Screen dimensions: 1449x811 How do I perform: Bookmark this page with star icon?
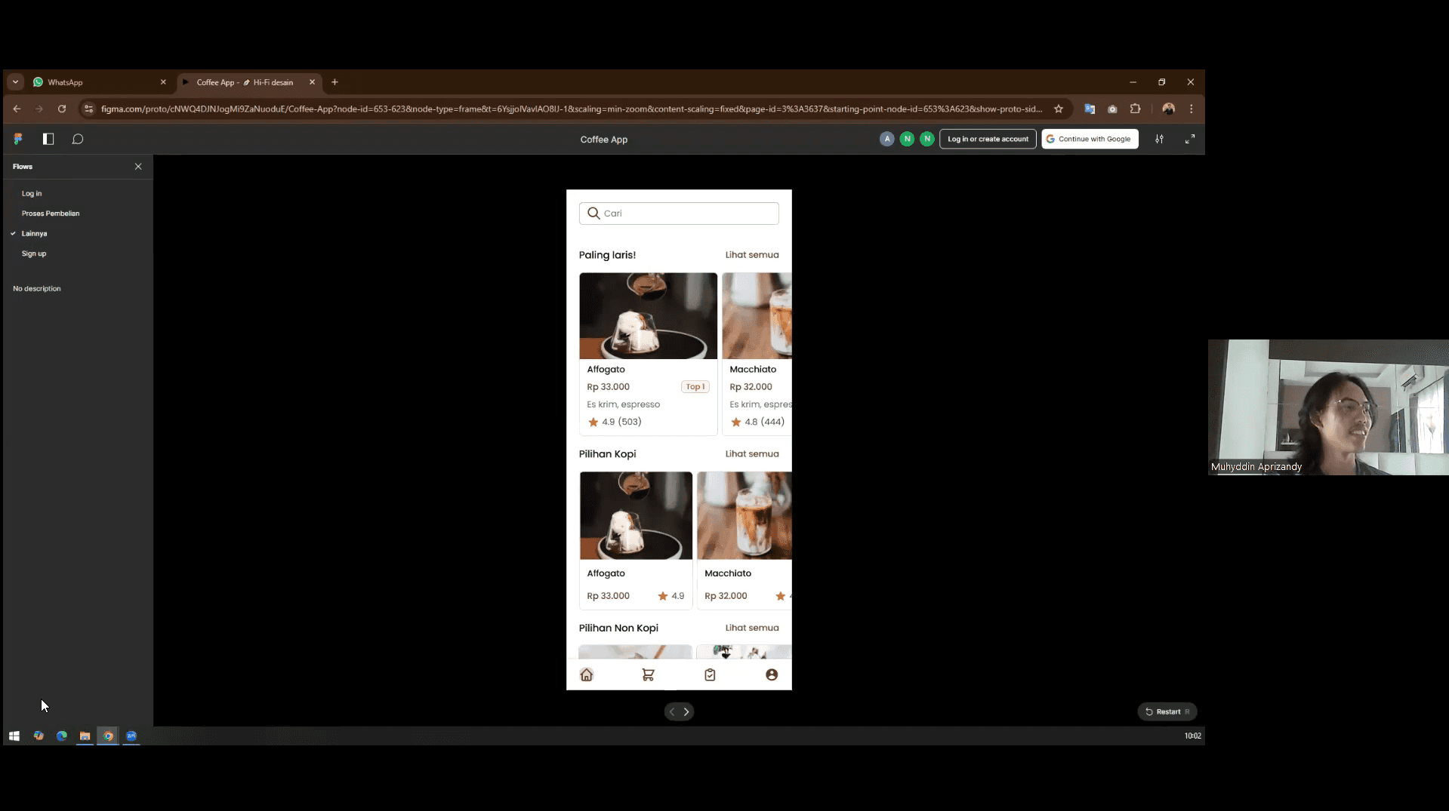(1059, 109)
